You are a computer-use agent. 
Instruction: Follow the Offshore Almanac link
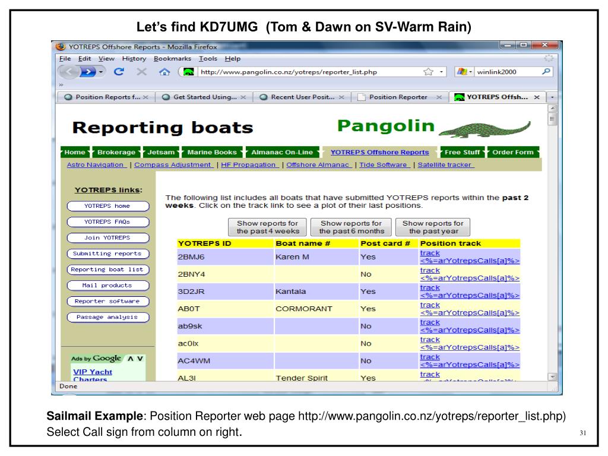(x=319, y=165)
